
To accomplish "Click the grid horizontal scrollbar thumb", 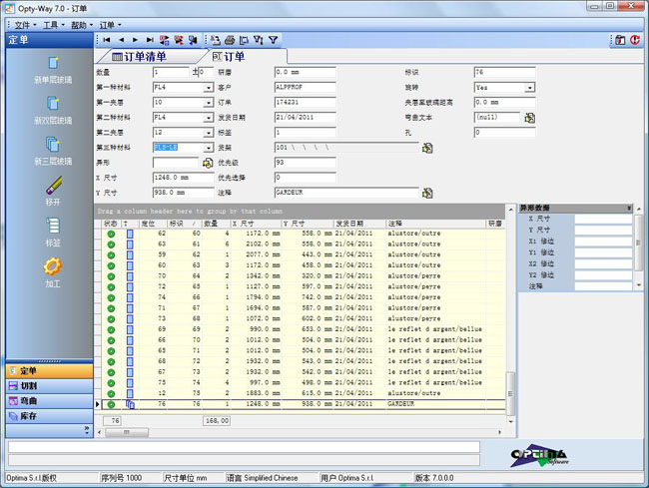I will coord(127,432).
